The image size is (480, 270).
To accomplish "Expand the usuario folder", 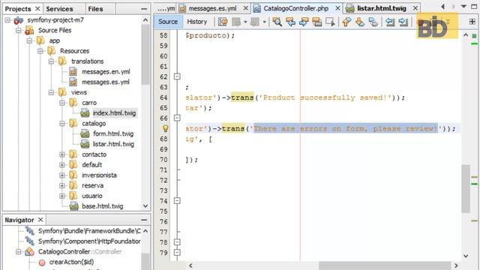I will 62,196.
